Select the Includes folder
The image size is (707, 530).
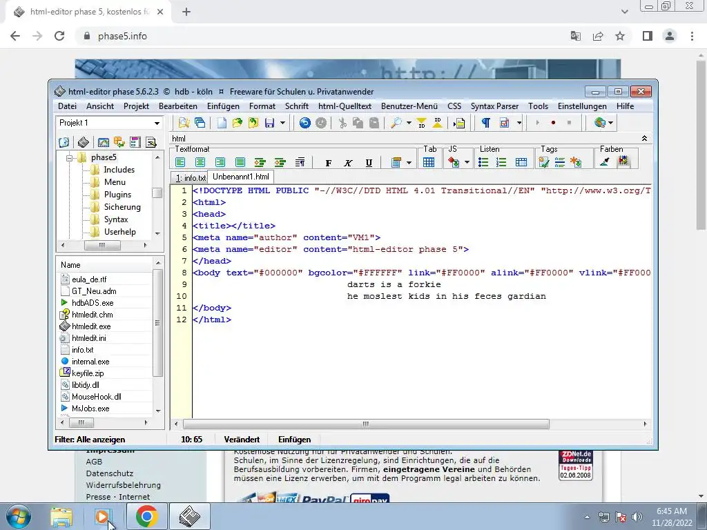point(119,170)
